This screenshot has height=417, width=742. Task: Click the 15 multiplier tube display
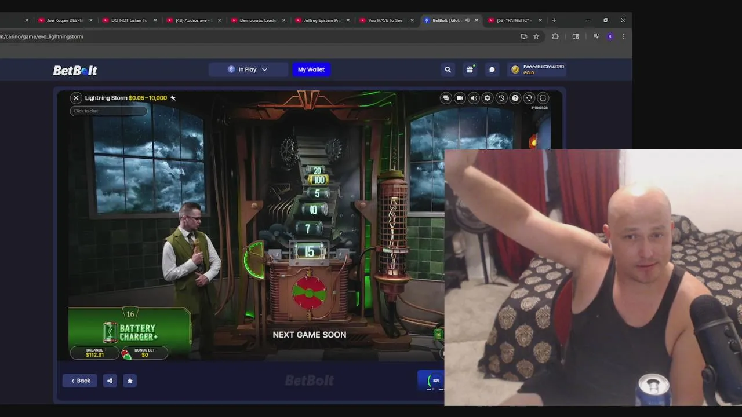tap(310, 252)
